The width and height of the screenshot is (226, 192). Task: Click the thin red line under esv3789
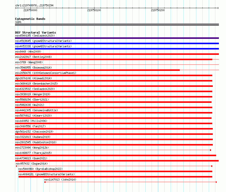pyautogui.click(x=117, y=65)
